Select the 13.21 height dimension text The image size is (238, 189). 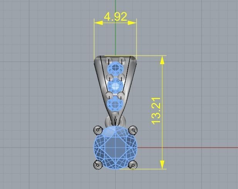click(156, 111)
